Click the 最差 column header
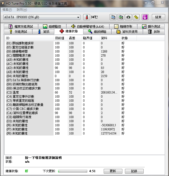Image resolution: width=169 pixels, height=176 pixels. (75, 38)
